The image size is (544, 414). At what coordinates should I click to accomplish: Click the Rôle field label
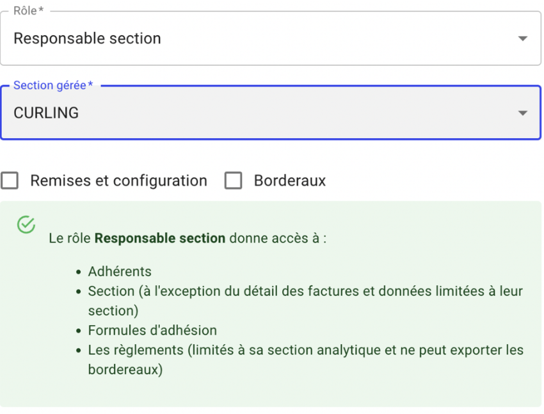pyautogui.click(x=28, y=11)
